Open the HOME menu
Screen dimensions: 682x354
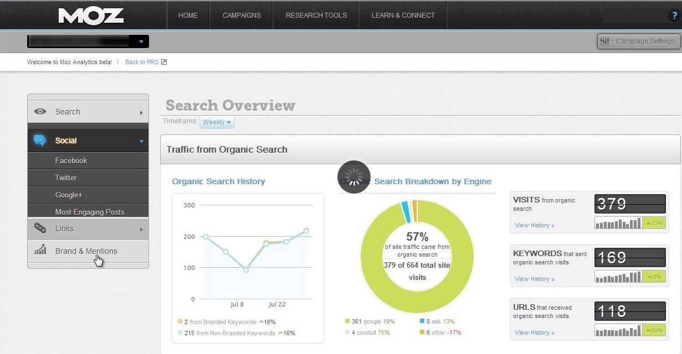click(188, 15)
